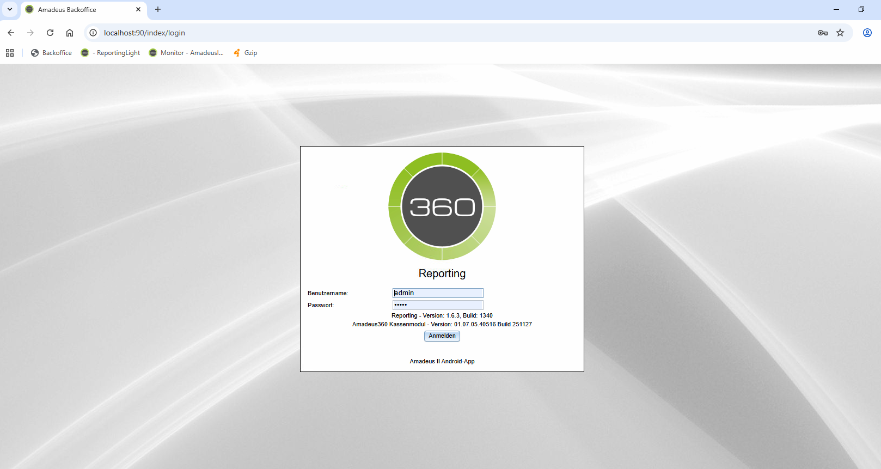The image size is (881, 469).
Task: Open the browser home page icon
Action: [x=70, y=33]
